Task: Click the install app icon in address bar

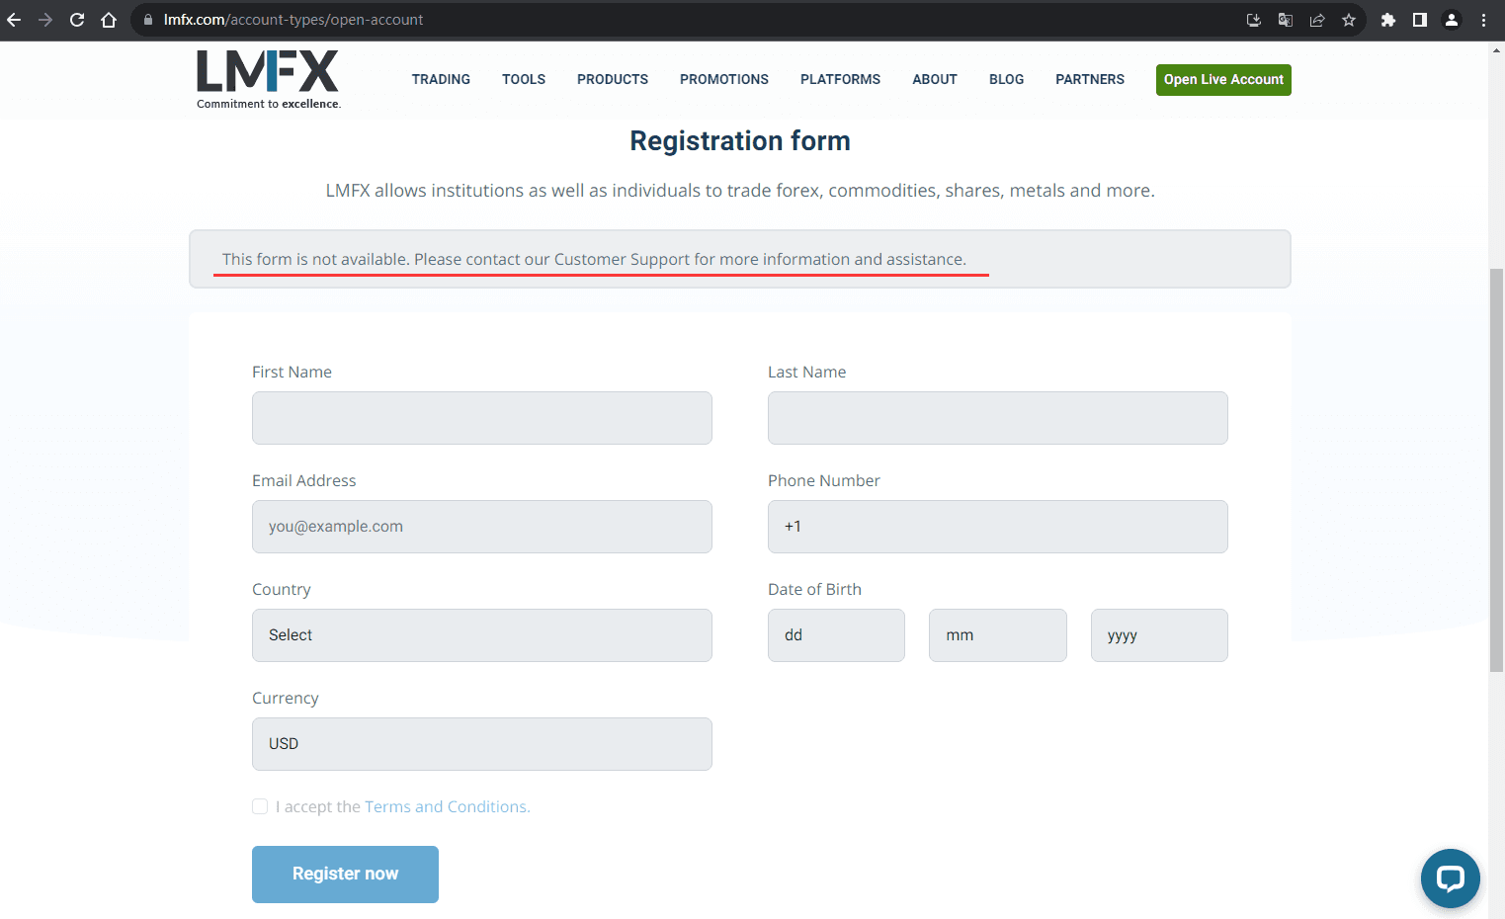Action: coord(1254,20)
